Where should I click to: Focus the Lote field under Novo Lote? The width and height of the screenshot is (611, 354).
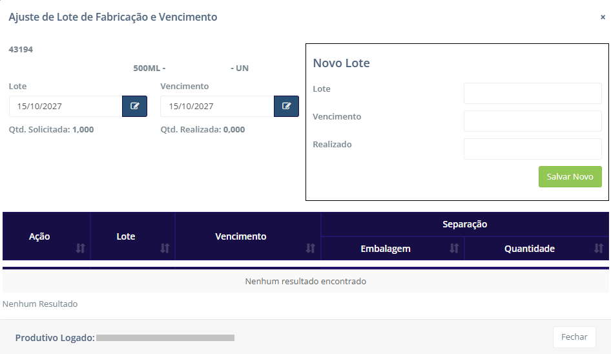click(x=532, y=93)
